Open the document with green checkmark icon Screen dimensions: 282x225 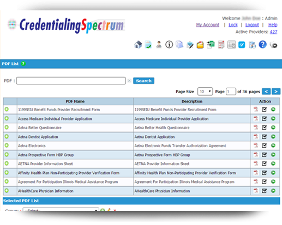[x=148, y=45]
